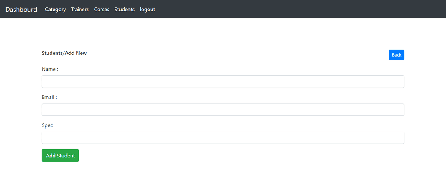Screen dimensions: 446x193
Task: Click the 'Spec' field label
Action: coord(47,125)
